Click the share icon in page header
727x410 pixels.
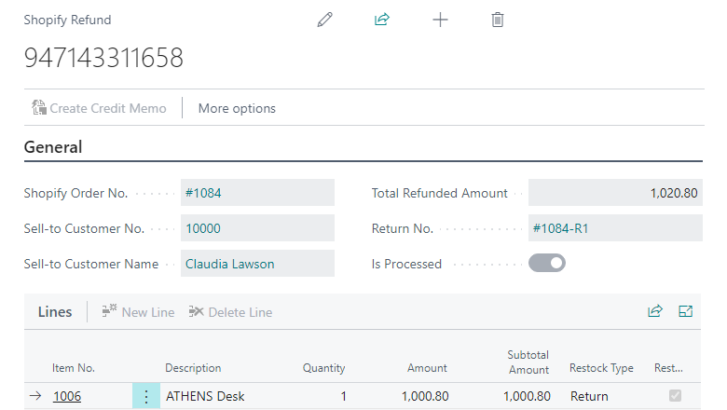point(382,20)
